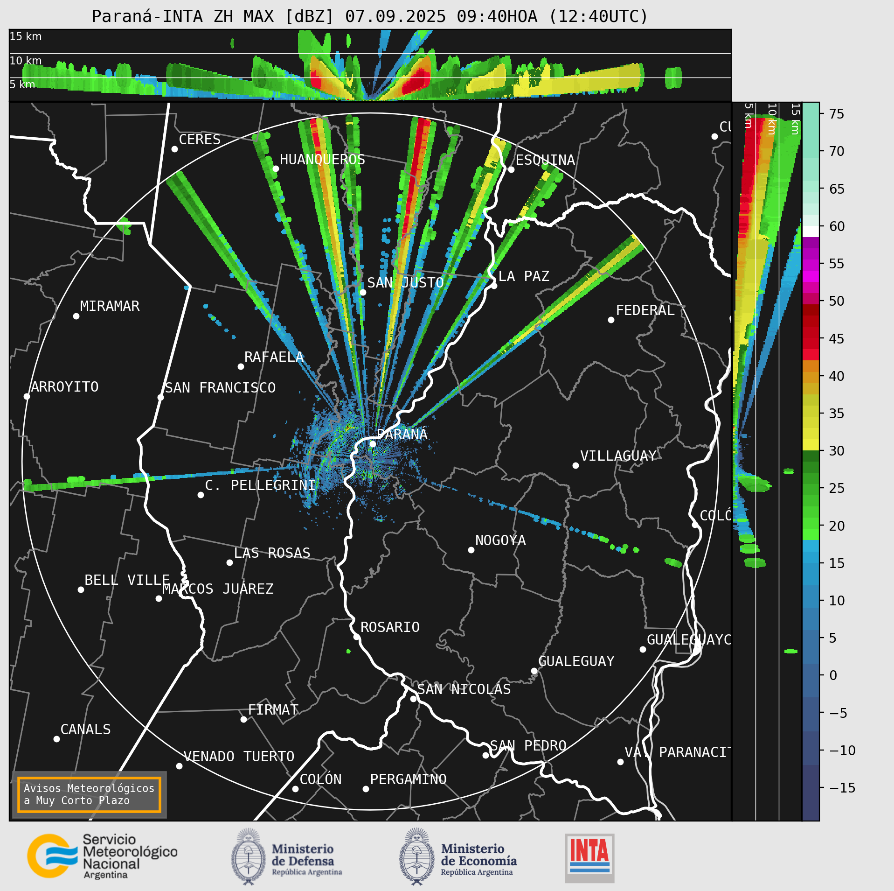Click the 75 value on the dBZ scale

click(x=837, y=113)
